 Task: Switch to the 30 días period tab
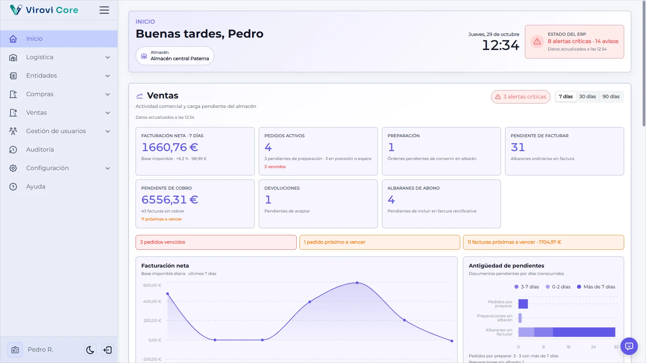(587, 96)
